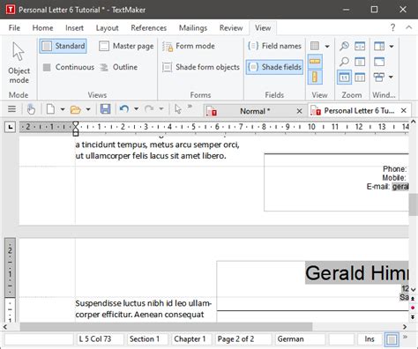Screen dimensions: 418x349
Task: Click the full screen window icon
Action: [x=379, y=62]
